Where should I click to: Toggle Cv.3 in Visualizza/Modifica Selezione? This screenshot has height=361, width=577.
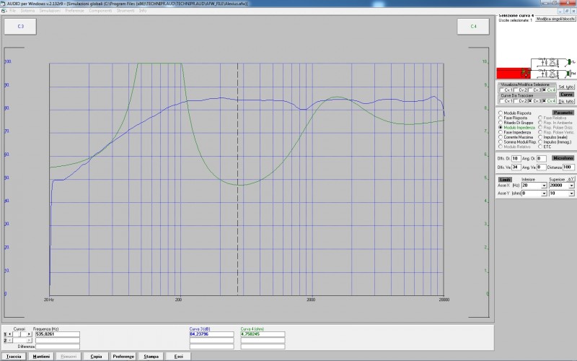[x=535, y=90]
